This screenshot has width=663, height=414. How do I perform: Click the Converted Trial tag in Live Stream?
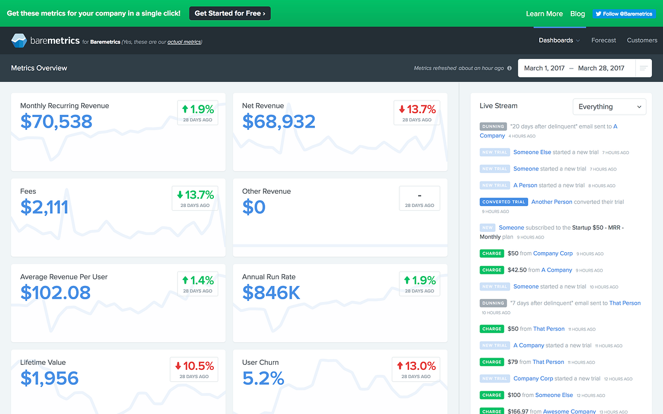pyautogui.click(x=504, y=202)
